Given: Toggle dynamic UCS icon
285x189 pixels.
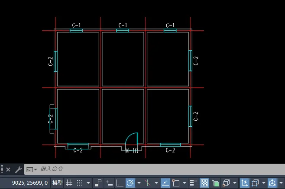Looking at the screenshot, I should pos(244,183).
